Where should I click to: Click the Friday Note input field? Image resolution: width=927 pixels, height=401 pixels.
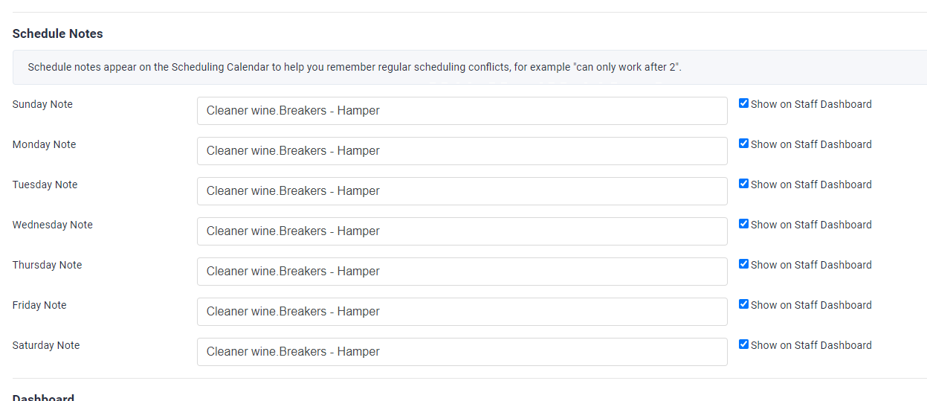point(462,312)
